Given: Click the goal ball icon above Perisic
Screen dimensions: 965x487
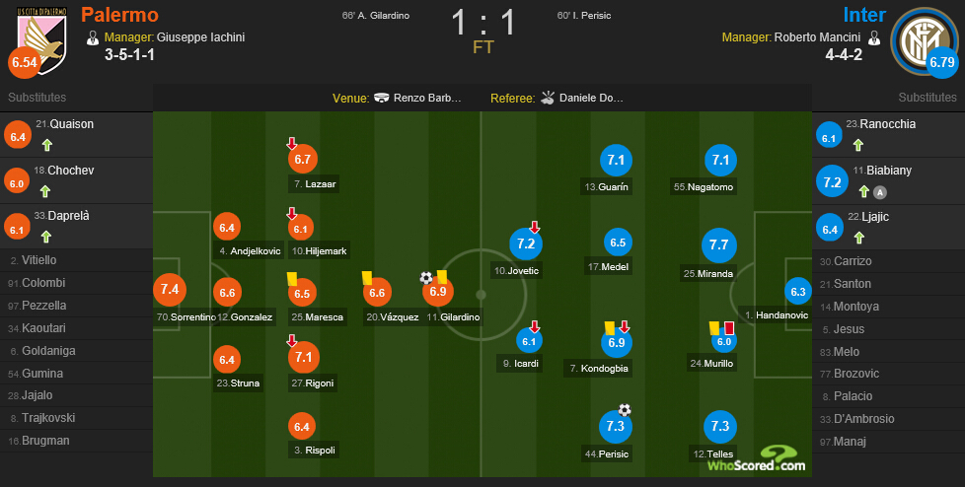Looking at the screenshot, I should click(x=625, y=410).
